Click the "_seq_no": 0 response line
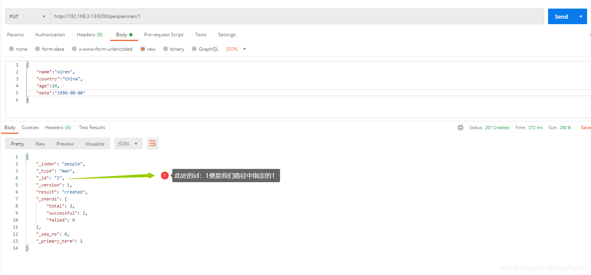This screenshot has width=591, height=275. [x=53, y=234]
